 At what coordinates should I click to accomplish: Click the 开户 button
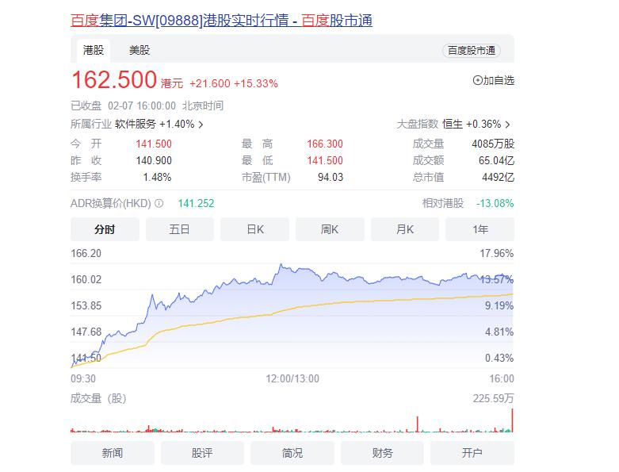point(472,453)
